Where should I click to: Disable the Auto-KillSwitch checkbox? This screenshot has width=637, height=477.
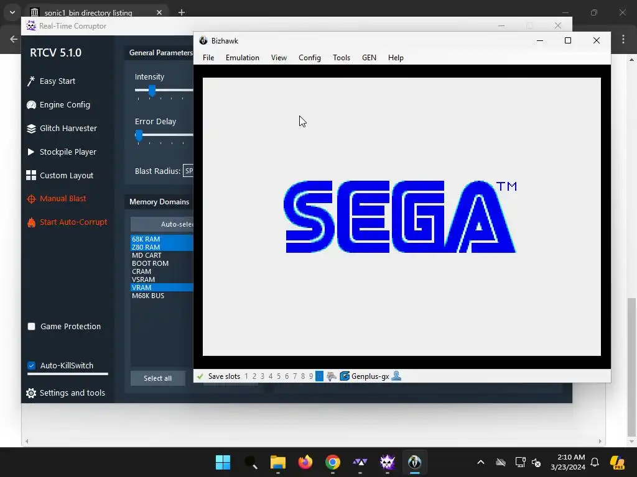pos(31,365)
